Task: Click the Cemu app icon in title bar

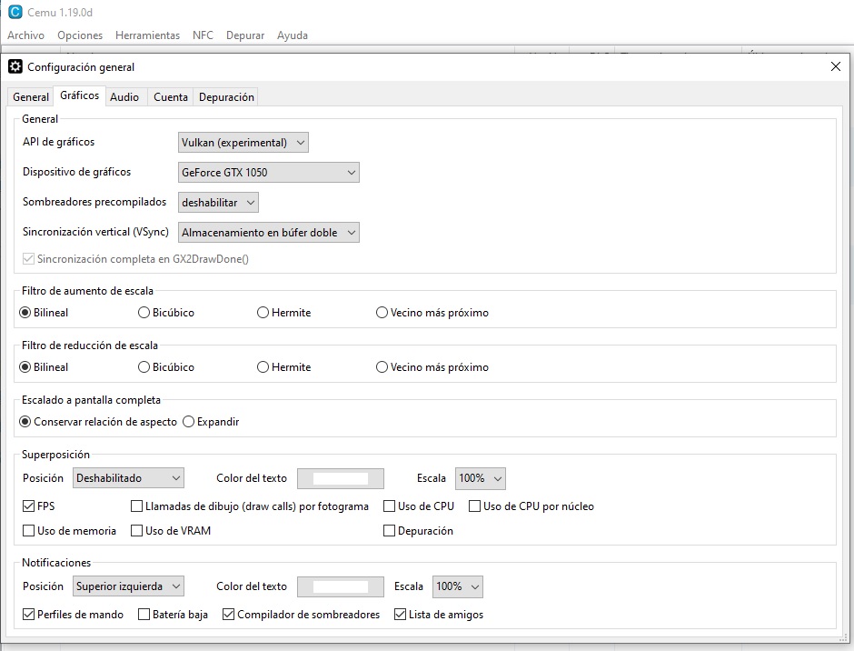Action: coord(15,12)
